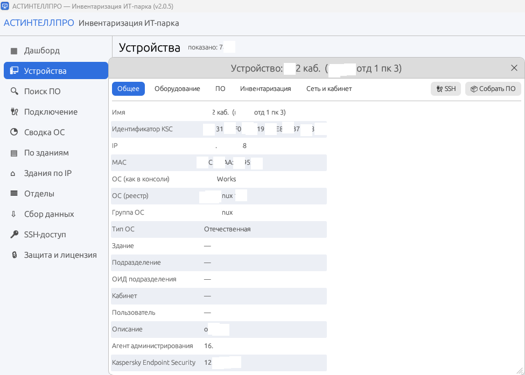
Task: Open Защита и лицензия page
Action: tap(56, 254)
